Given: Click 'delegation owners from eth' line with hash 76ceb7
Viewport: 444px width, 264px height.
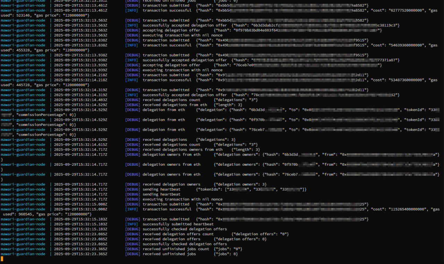Looking at the screenshot, I should [x=222, y=177].
